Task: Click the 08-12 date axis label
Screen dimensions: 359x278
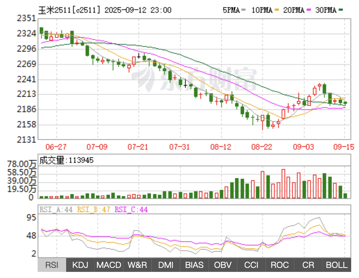Action: [x=221, y=147]
